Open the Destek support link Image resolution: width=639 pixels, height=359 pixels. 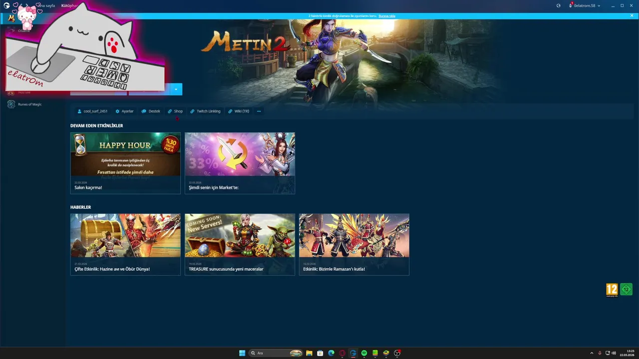pyautogui.click(x=151, y=111)
